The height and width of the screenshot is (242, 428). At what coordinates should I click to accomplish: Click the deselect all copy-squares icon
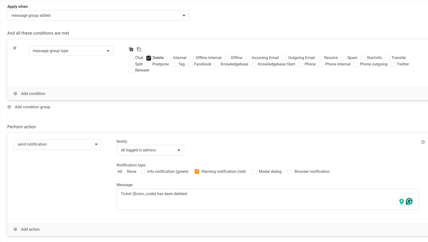point(139,50)
